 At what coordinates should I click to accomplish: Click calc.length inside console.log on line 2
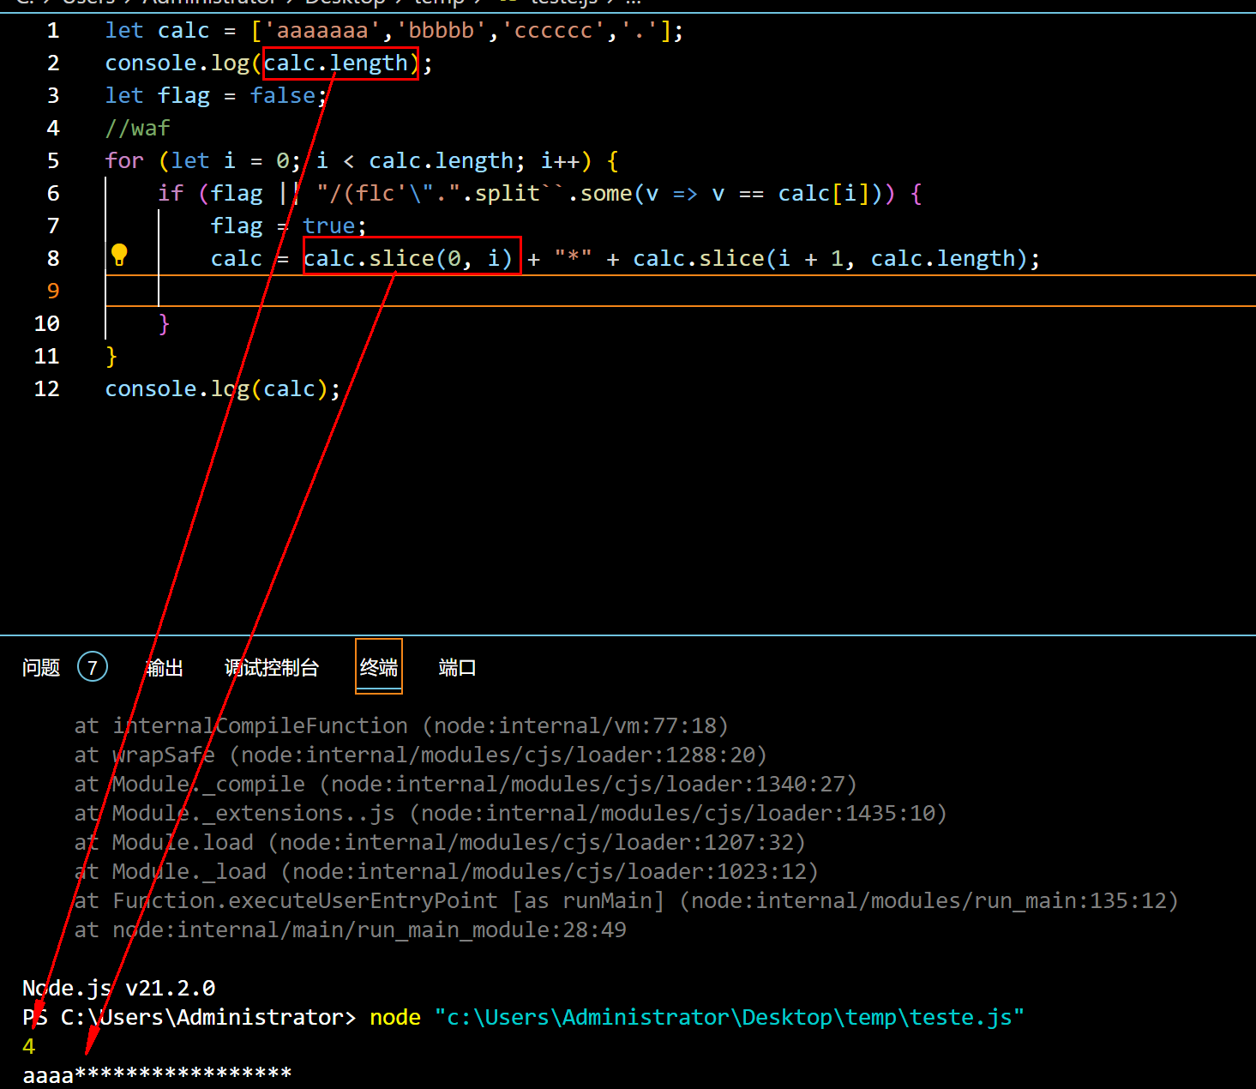pos(336,63)
